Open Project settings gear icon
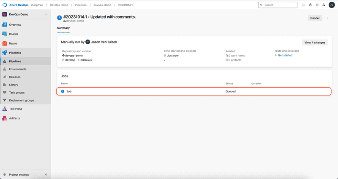 5,175
